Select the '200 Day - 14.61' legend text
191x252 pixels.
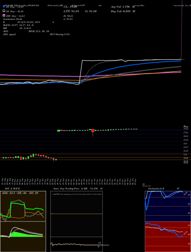[16, 16]
